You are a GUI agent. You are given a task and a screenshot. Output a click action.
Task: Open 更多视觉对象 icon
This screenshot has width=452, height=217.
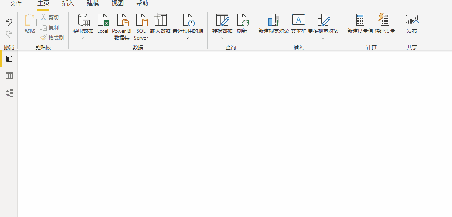coord(324,20)
